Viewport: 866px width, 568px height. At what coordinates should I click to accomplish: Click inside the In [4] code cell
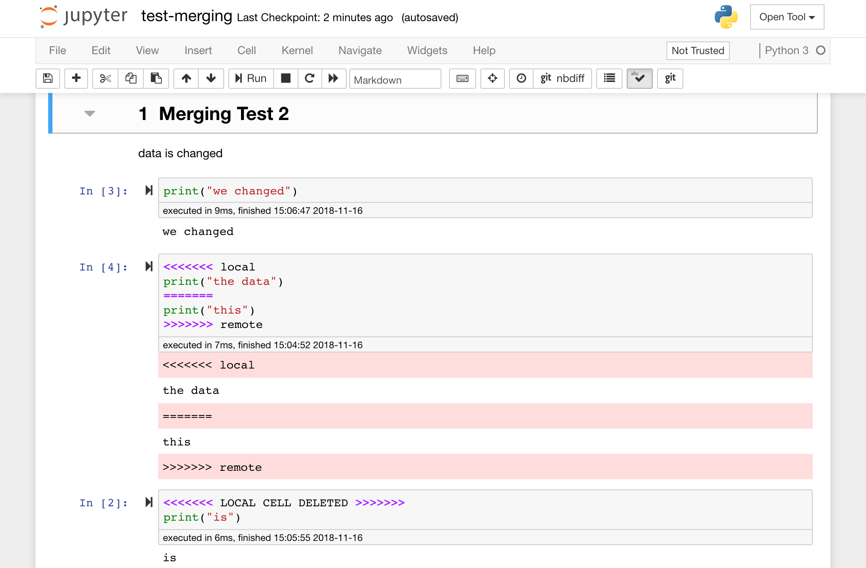pyautogui.click(x=465, y=296)
